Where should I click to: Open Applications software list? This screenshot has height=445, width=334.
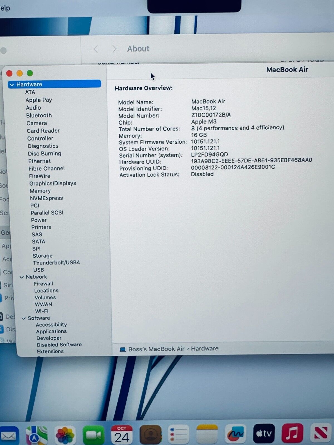(x=51, y=332)
